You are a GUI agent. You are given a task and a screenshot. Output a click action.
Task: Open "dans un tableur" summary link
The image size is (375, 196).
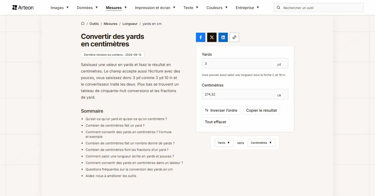tap(134, 163)
